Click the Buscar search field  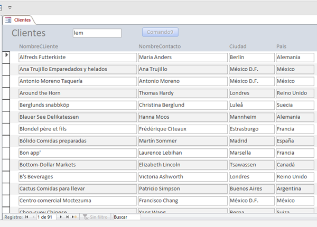tap(127, 217)
